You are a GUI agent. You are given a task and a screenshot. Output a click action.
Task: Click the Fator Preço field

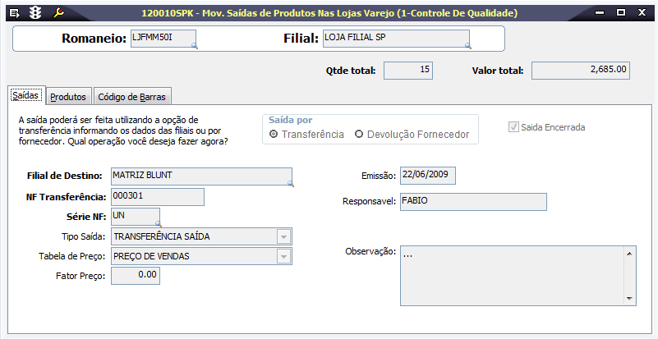(135, 276)
